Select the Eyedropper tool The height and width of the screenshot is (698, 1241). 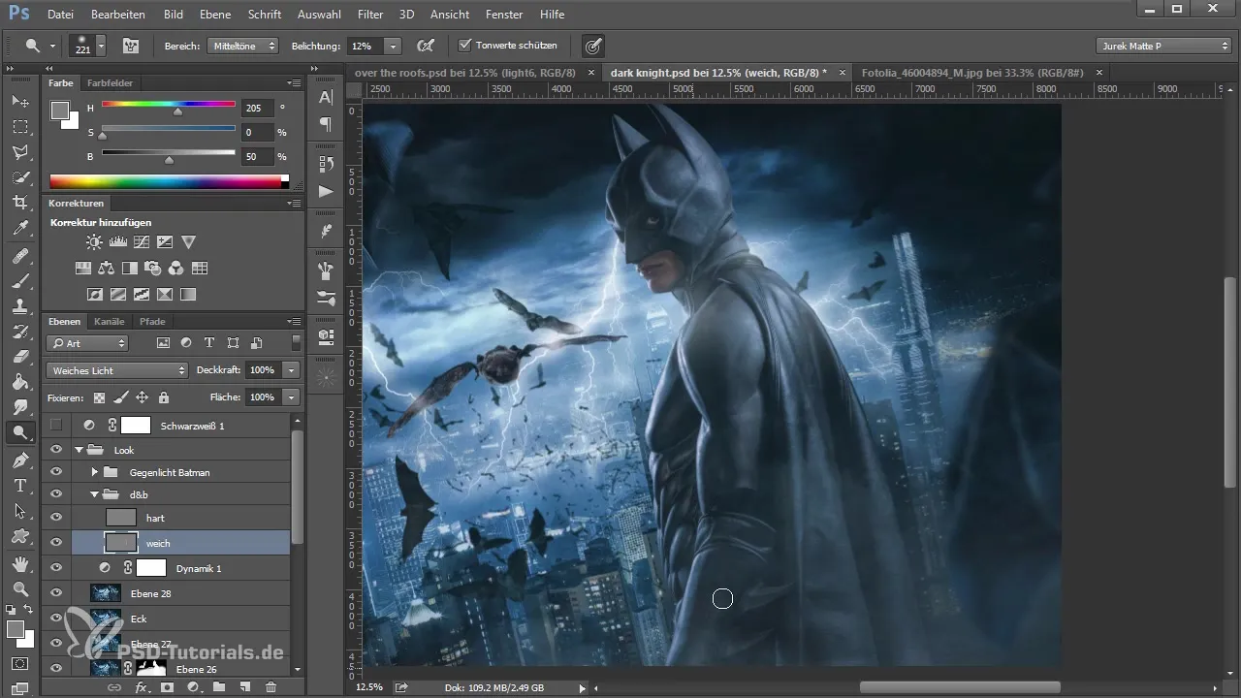pos(19,229)
